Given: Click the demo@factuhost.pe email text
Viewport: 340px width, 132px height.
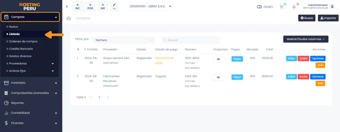Looking at the screenshot, I should click(x=315, y=8).
